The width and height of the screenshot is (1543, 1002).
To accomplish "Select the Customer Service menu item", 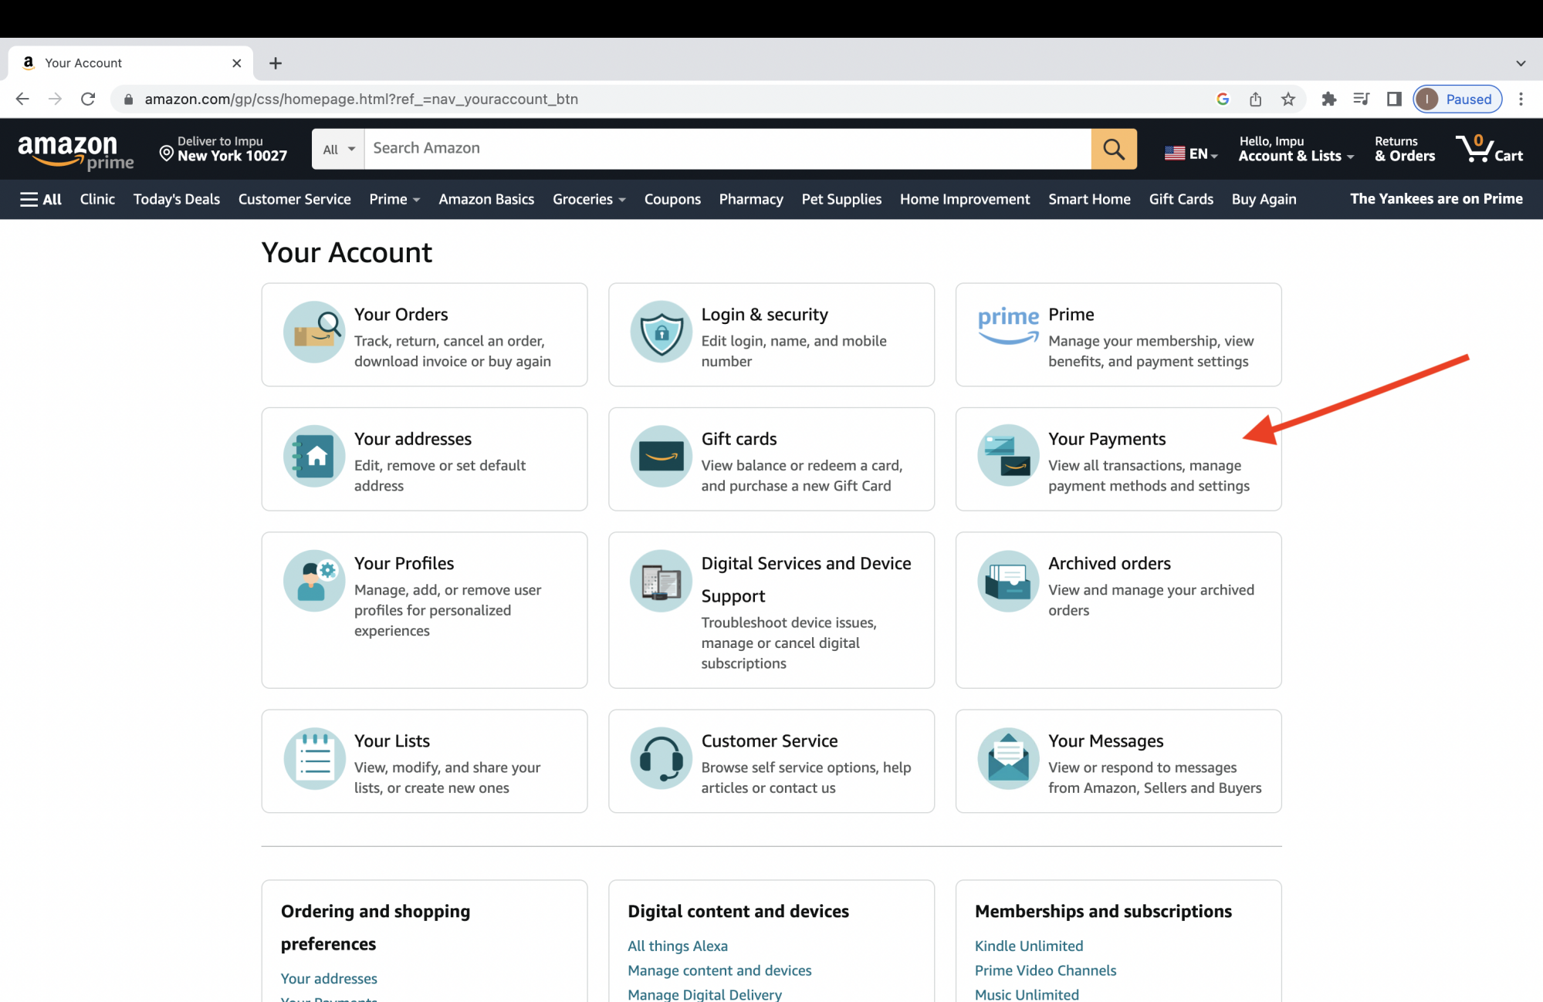I will coord(295,199).
